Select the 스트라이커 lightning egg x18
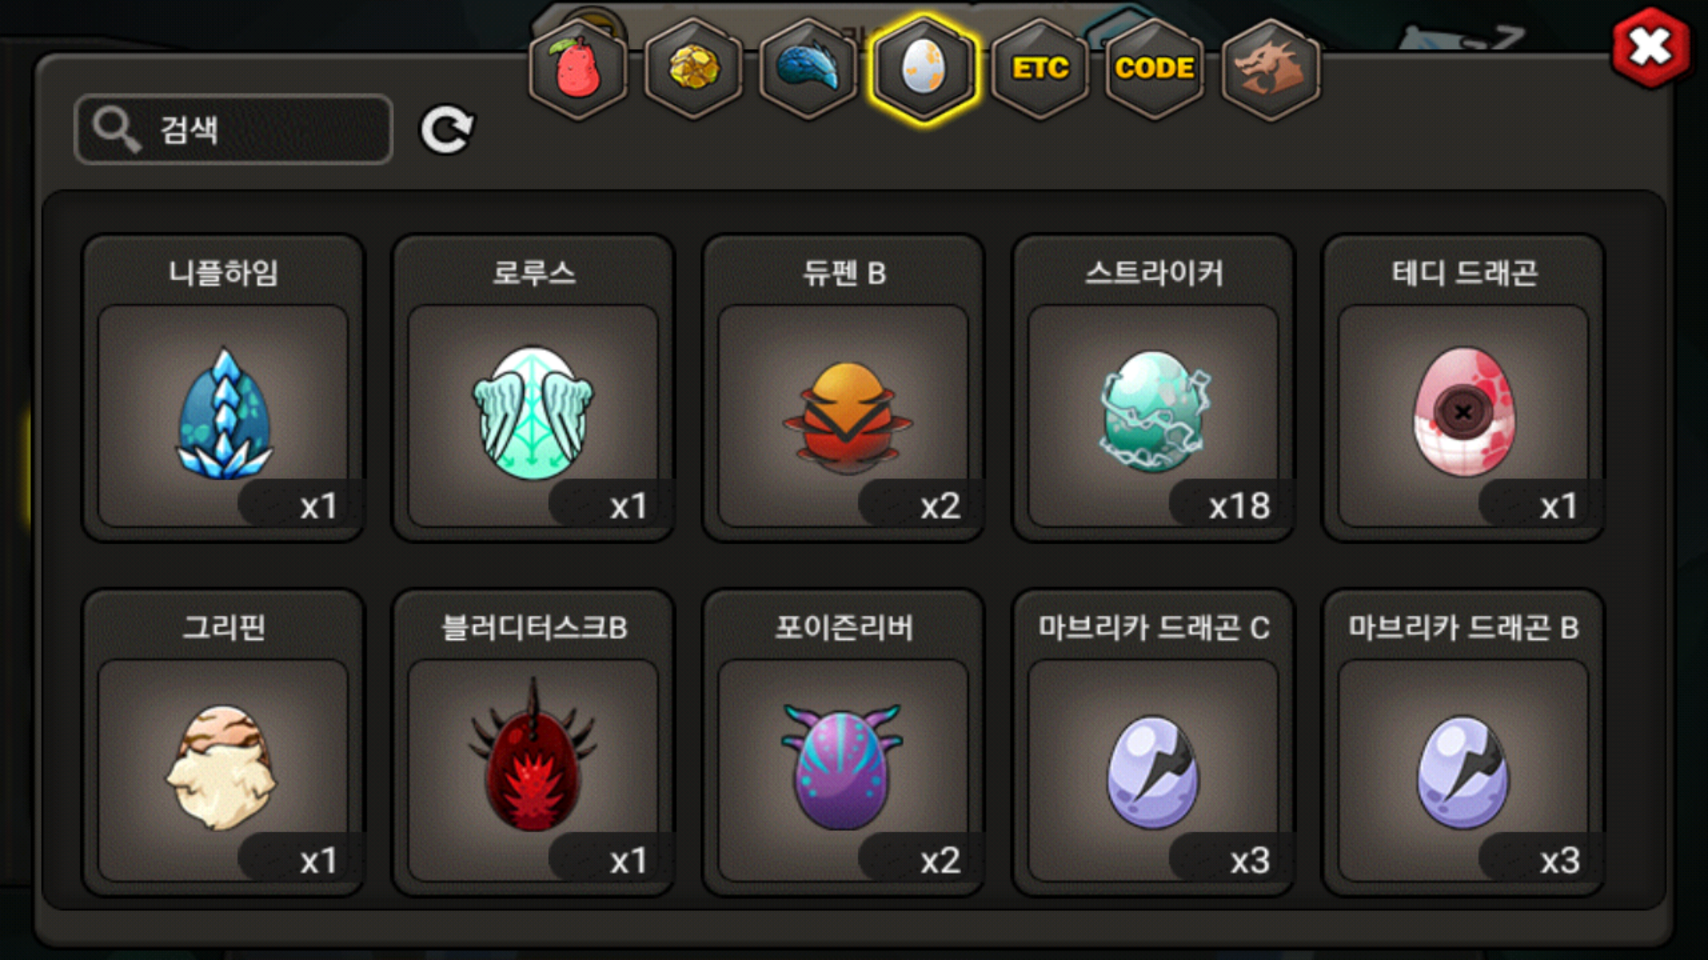The image size is (1708, 960). 1154,388
